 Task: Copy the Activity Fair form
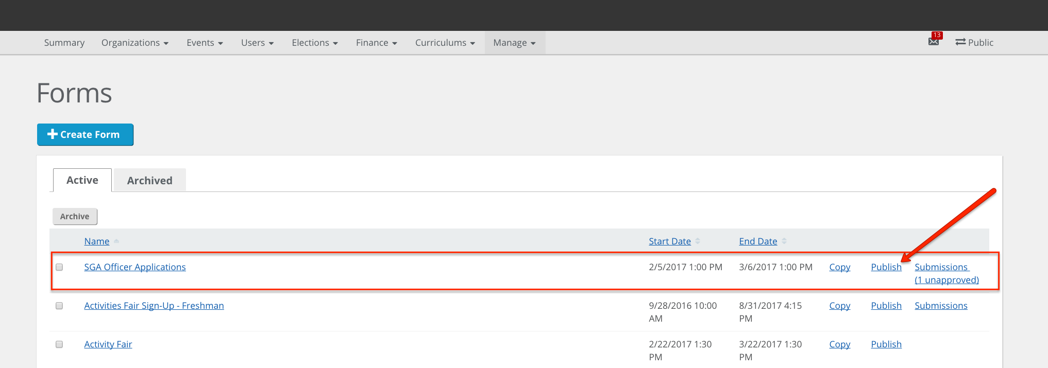[840, 344]
